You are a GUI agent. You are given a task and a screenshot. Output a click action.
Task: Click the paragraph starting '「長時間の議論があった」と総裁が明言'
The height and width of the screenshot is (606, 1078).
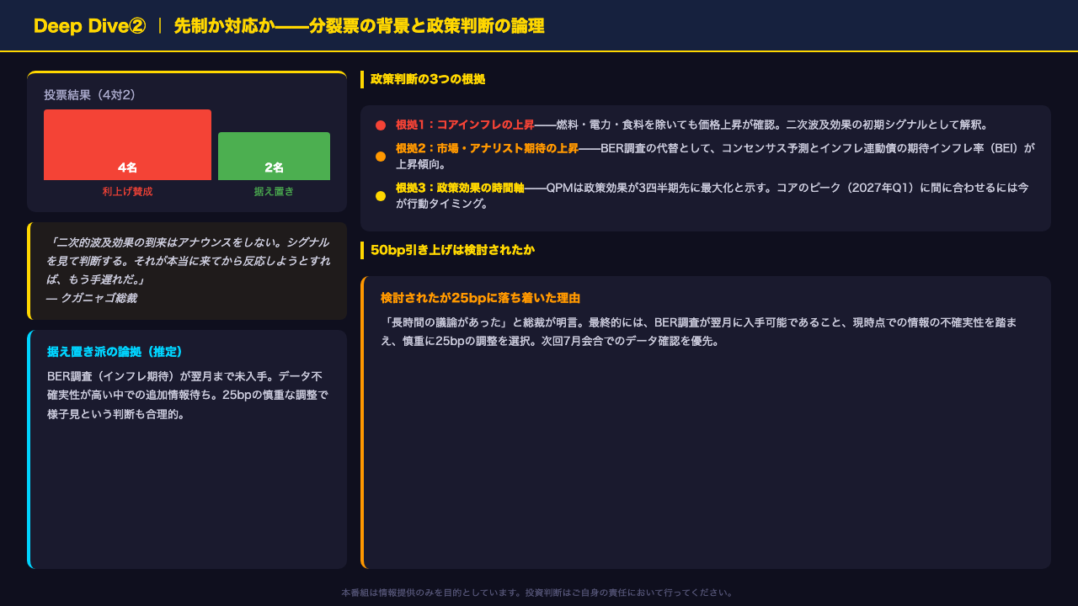(699, 332)
